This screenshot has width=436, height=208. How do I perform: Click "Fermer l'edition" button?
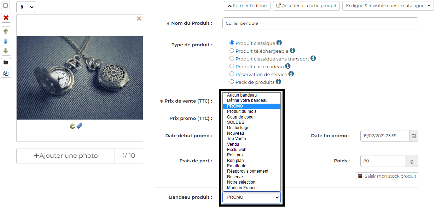(247, 6)
